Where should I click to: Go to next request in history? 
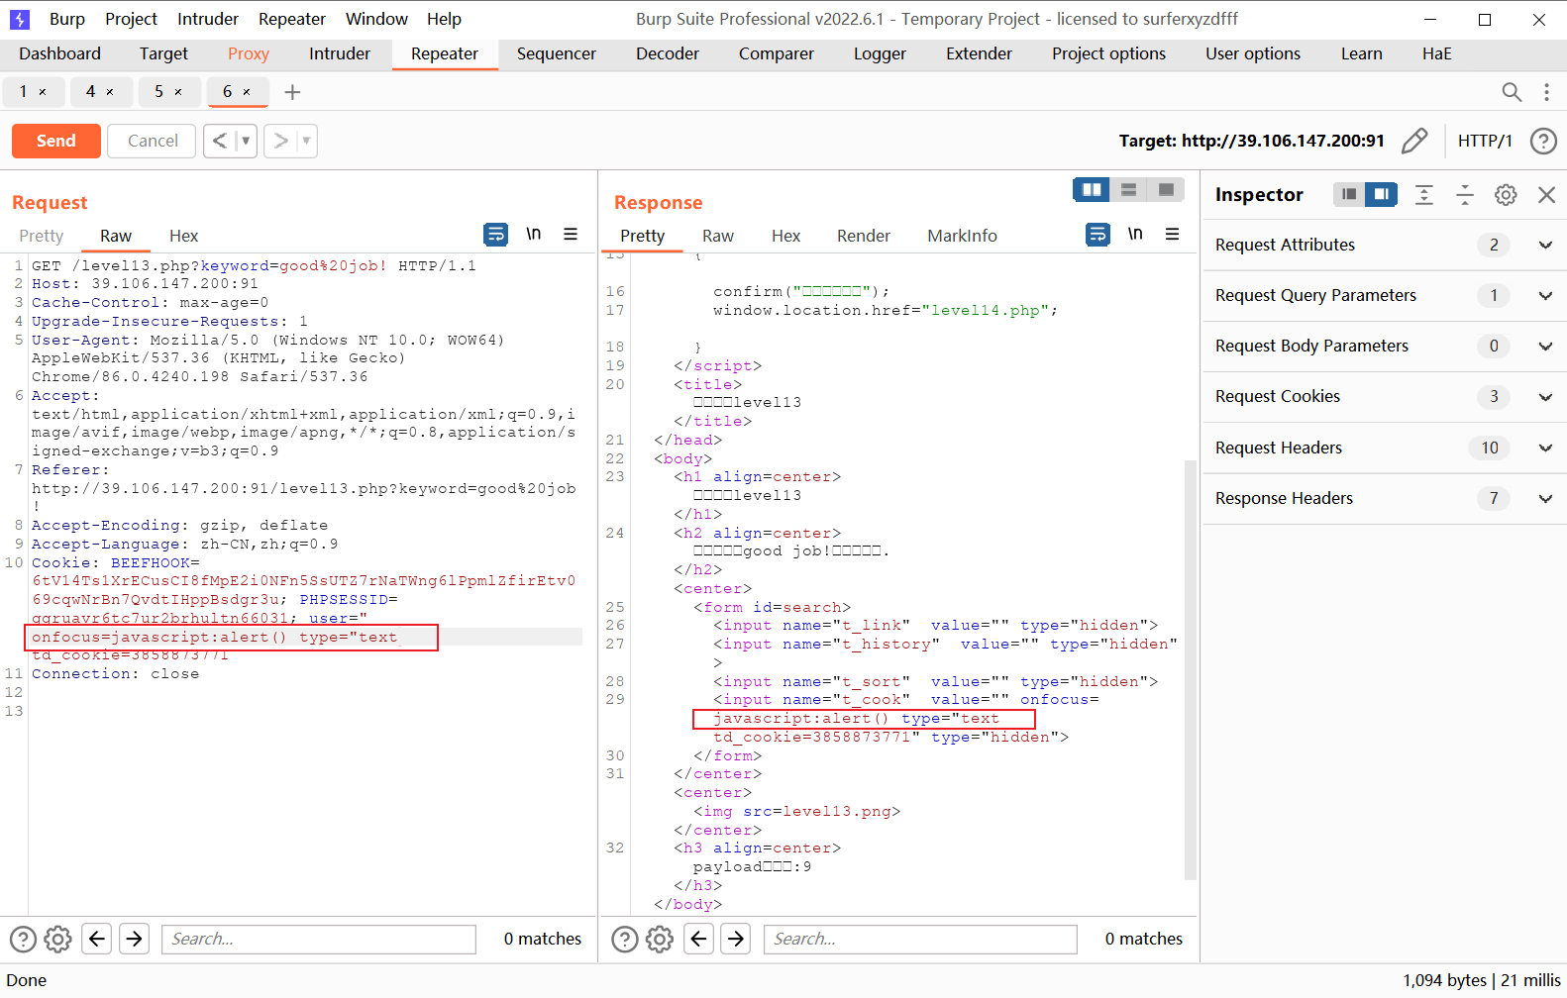[280, 141]
